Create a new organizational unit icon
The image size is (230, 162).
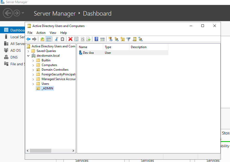click(x=123, y=39)
